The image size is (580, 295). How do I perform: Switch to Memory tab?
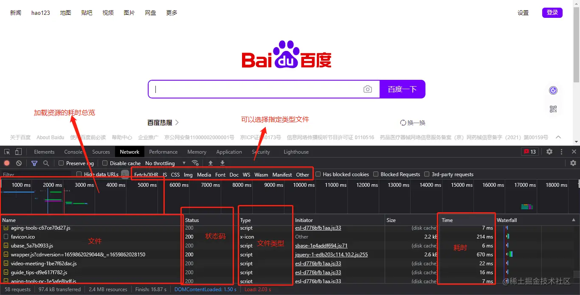point(197,152)
